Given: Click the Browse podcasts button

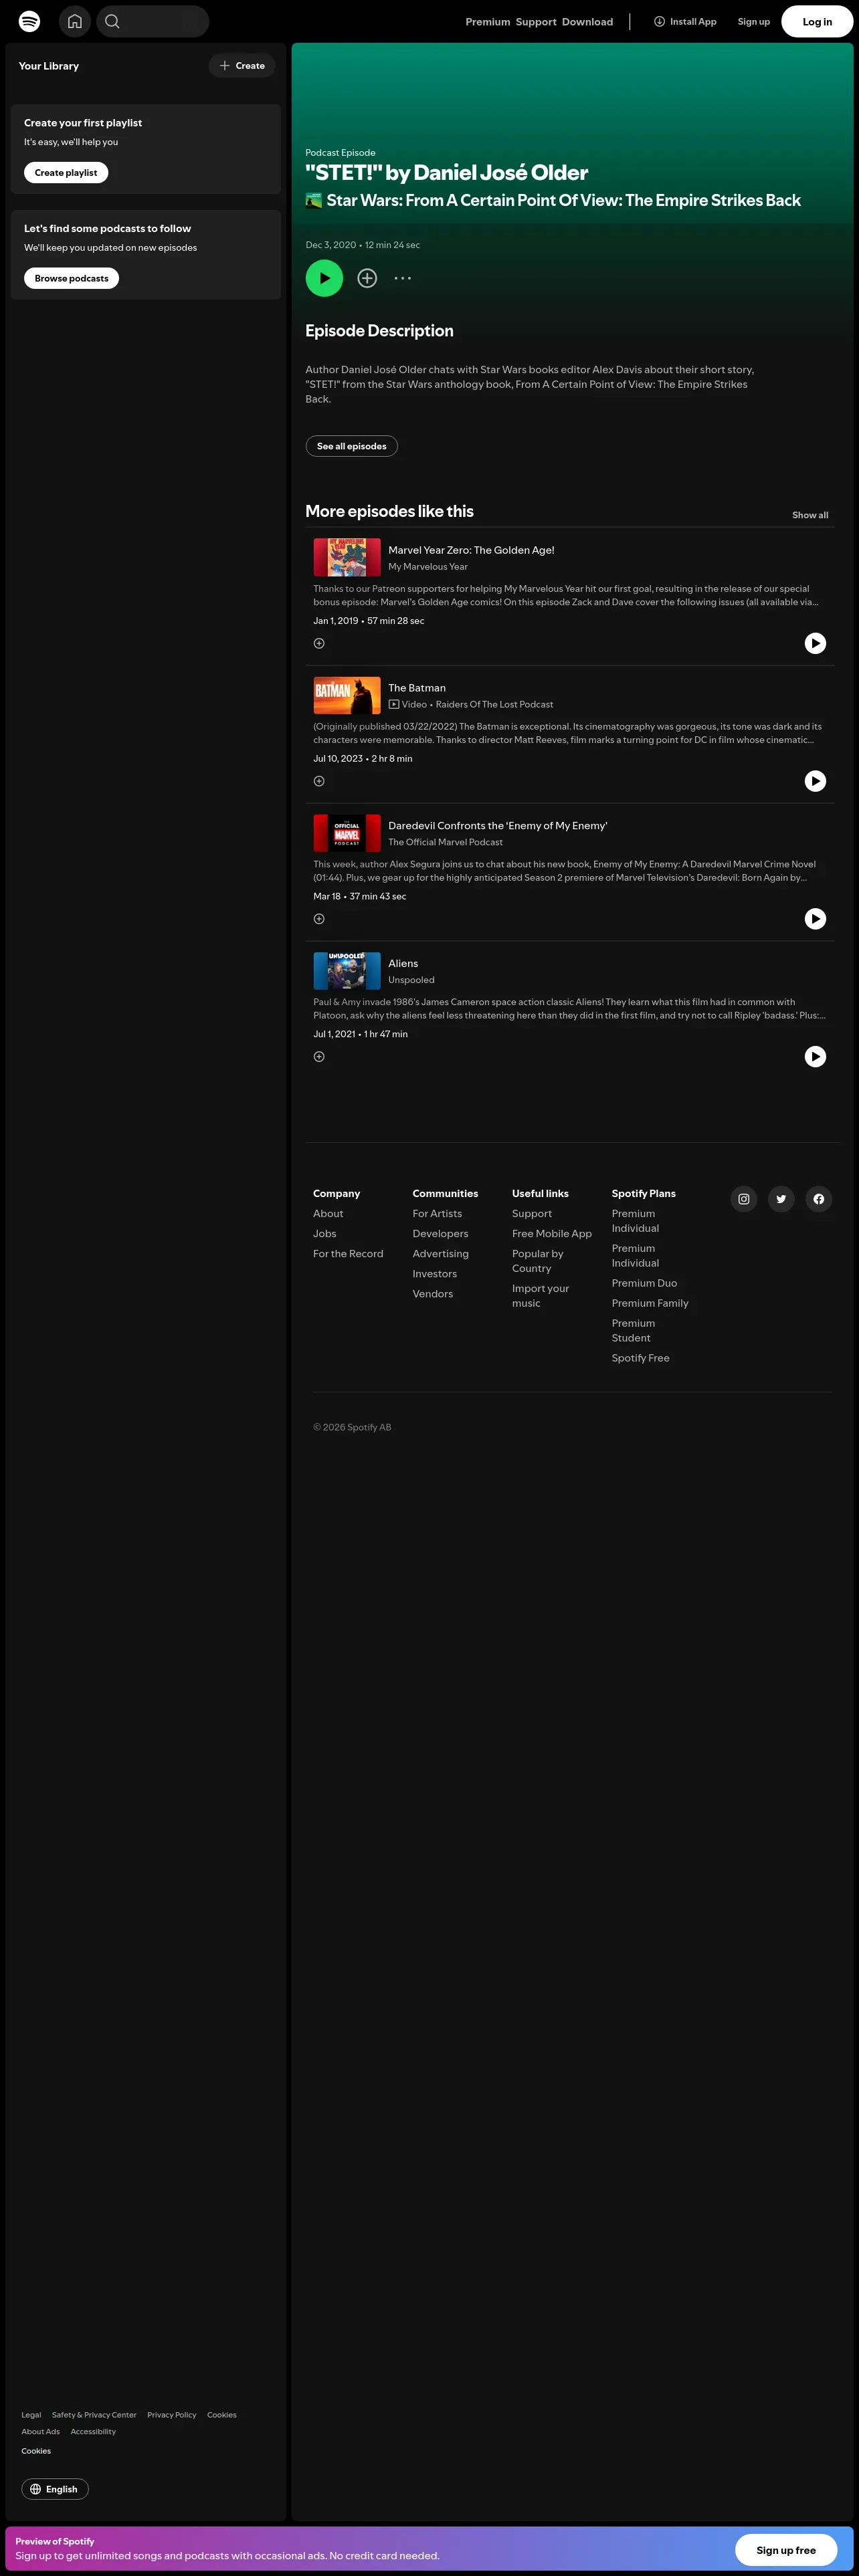Looking at the screenshot, I should [x=72, y=278].
